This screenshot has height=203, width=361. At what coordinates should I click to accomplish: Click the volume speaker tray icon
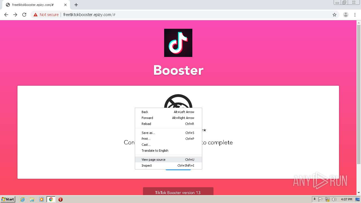coord(334,199)
